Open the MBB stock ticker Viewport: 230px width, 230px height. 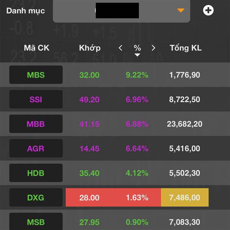coord(36,124)
